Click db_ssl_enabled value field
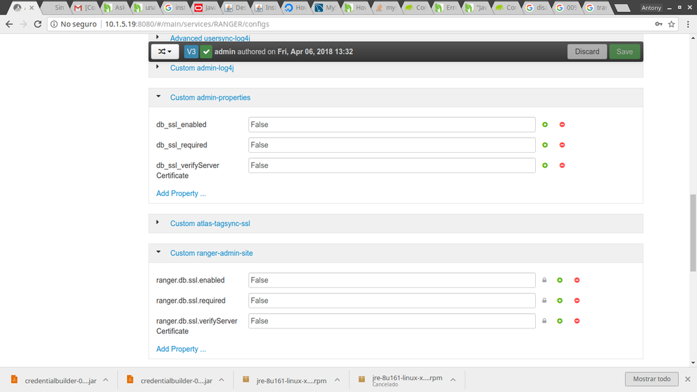697x392 pixels. [391, 124]
